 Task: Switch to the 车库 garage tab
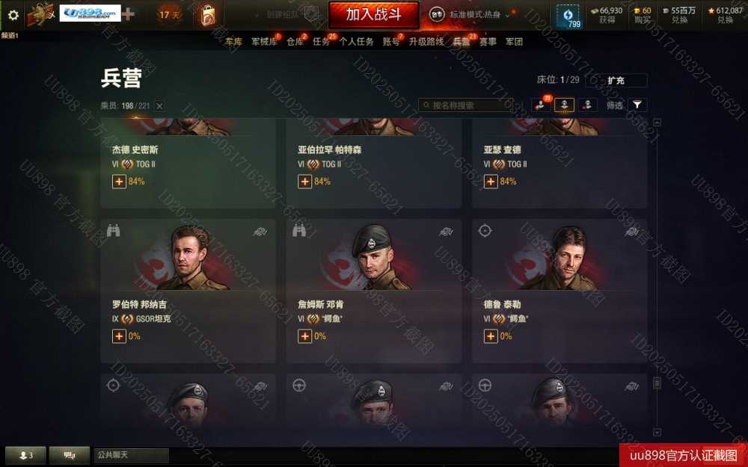point(233,42)
